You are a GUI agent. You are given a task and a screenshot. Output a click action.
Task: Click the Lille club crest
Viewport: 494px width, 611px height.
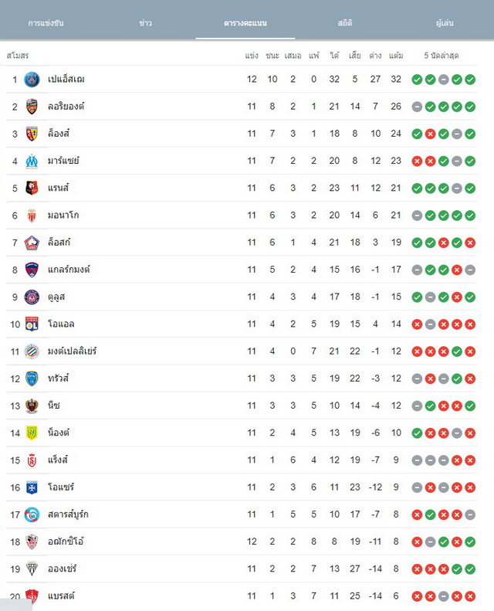pos(32,243)
